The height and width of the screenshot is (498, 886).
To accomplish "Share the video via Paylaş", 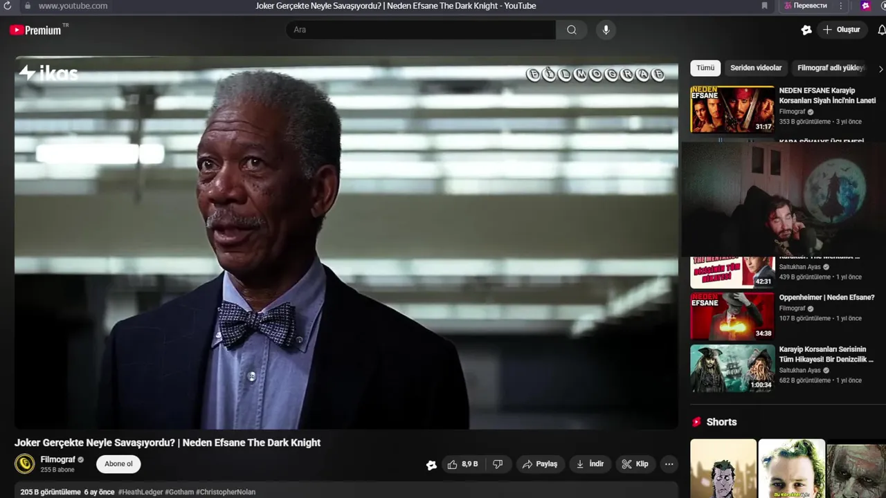I will 539,464.
